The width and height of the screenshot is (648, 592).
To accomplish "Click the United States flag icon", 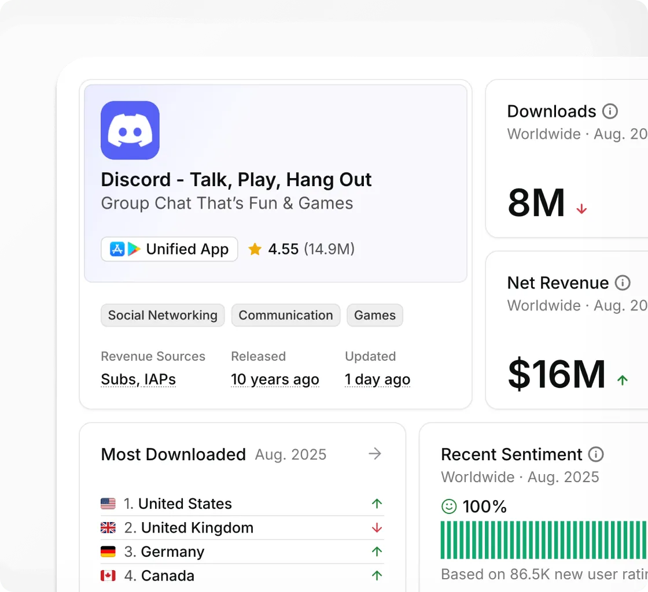I will [x=108, y=504].
